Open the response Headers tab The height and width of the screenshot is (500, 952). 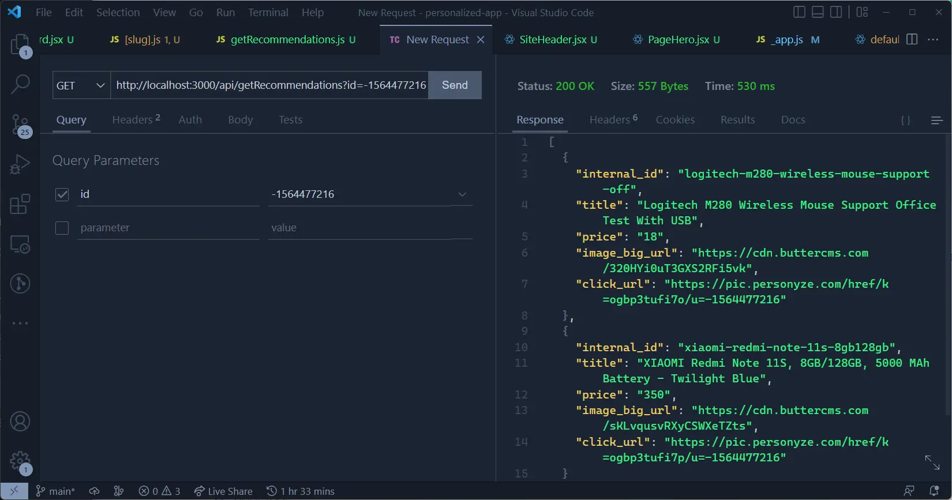[613, 119]
